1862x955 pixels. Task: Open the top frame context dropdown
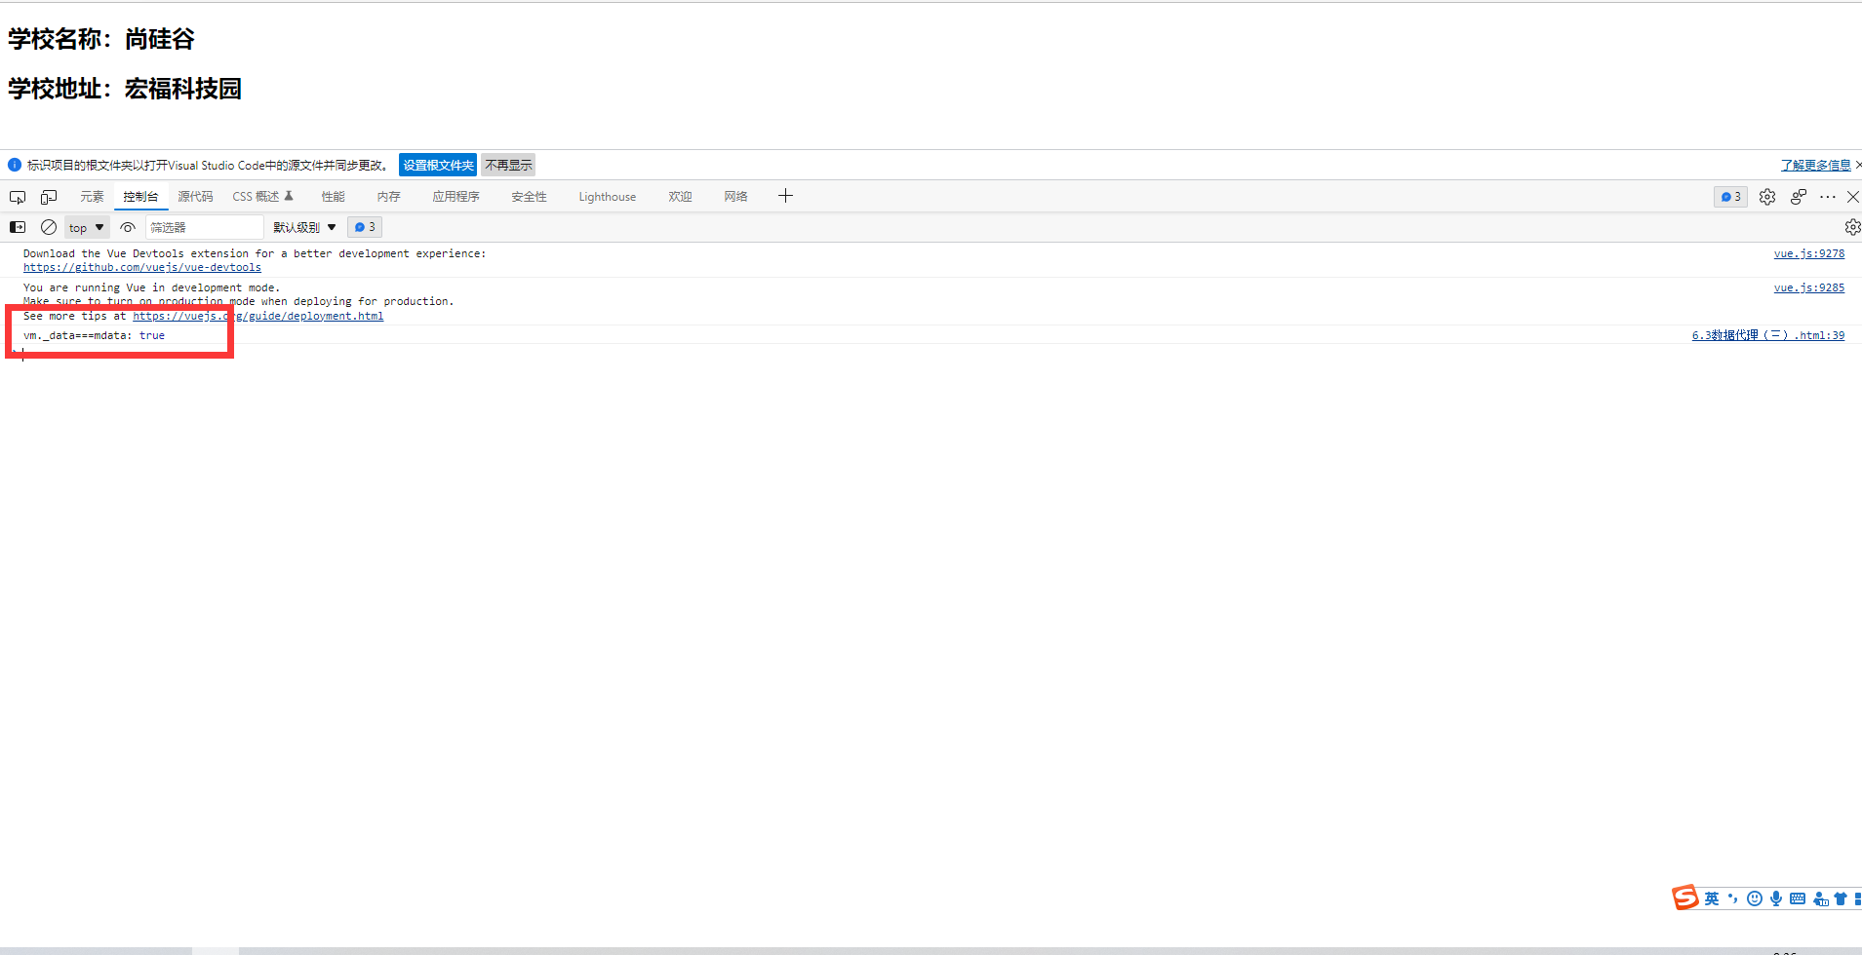pyautogui.click(x=86, y=226)
